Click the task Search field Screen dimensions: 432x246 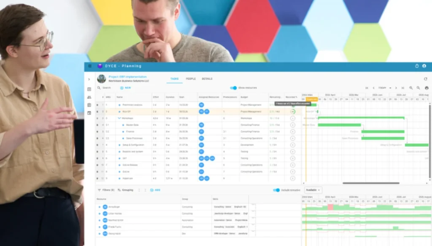[x=107, y=88]
